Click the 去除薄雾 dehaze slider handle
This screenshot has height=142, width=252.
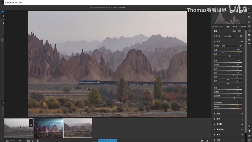234,98
